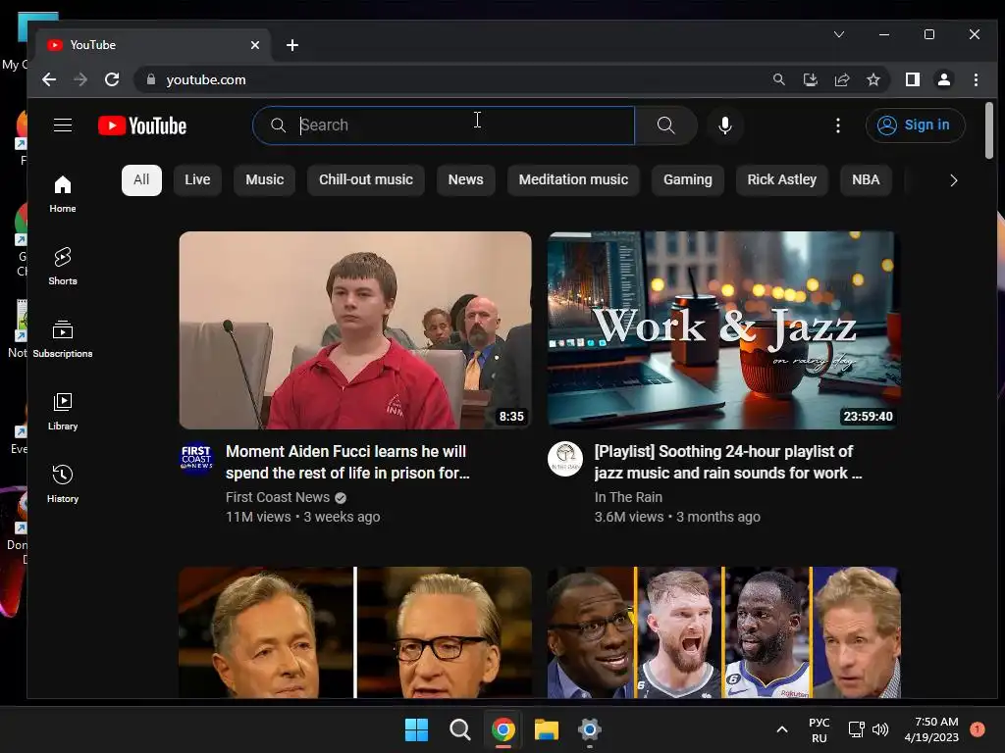Select the Meditation music chip
Viewport: 1005px width, 753px height.
pyautogui.click(x=573, y=180)
